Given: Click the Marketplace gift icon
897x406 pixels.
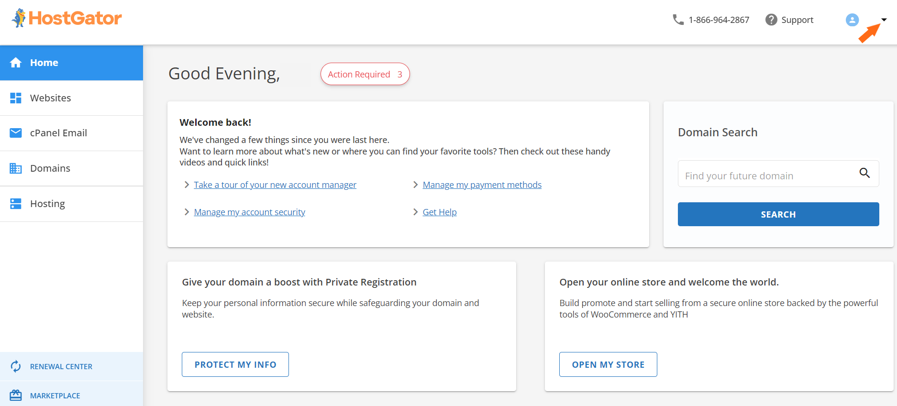Looking at the screenshot, I should 16,395.
